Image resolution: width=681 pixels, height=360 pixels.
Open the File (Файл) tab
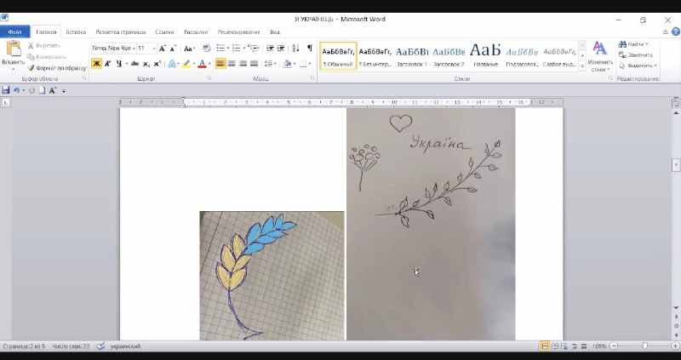(x=14, y=32)
